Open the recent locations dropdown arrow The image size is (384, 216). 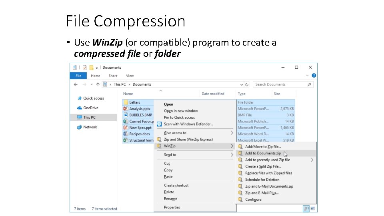click(x=92, y=84)
